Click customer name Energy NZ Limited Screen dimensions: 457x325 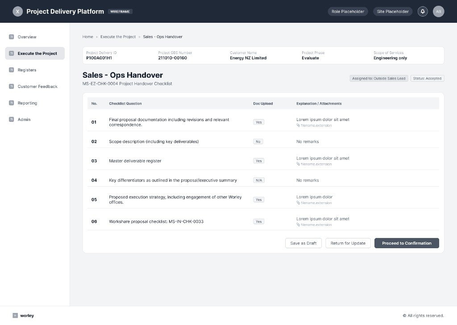tap(248, 58)
